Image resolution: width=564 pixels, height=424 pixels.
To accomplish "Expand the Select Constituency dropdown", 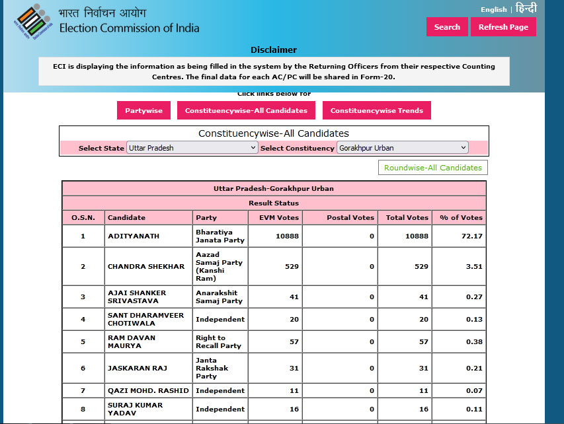I will [x=402, y=148].
